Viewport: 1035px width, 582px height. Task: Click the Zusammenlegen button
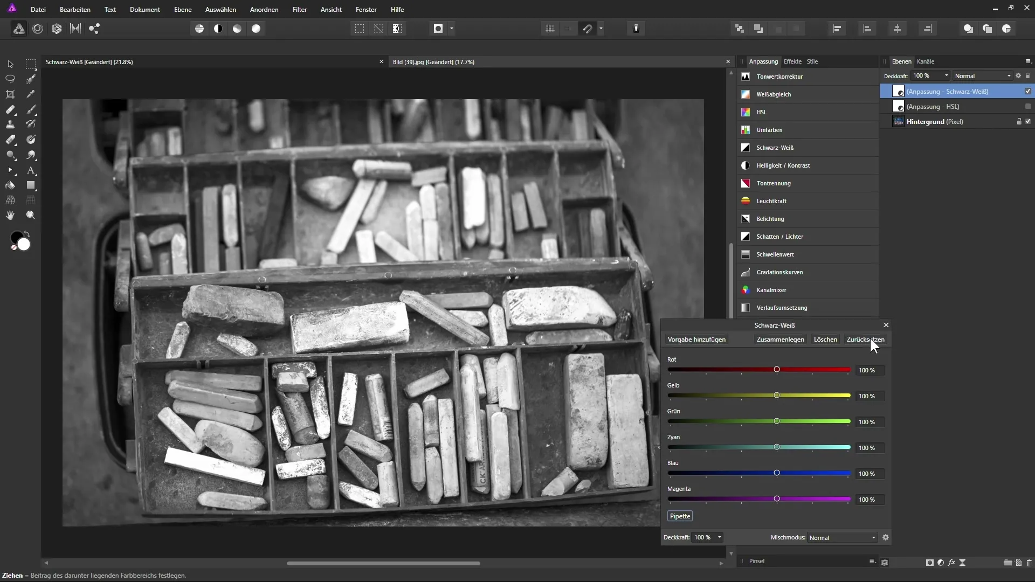coord(780,339)
